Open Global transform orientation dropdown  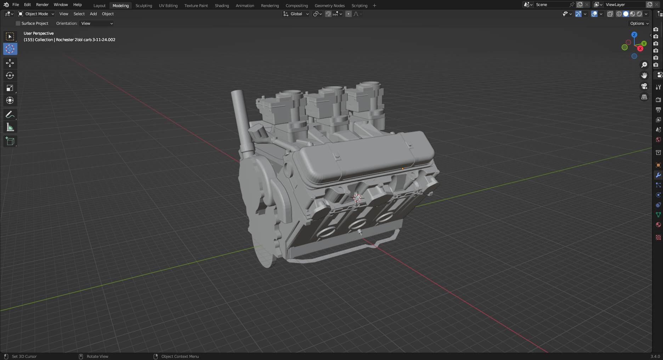point(296,14)
